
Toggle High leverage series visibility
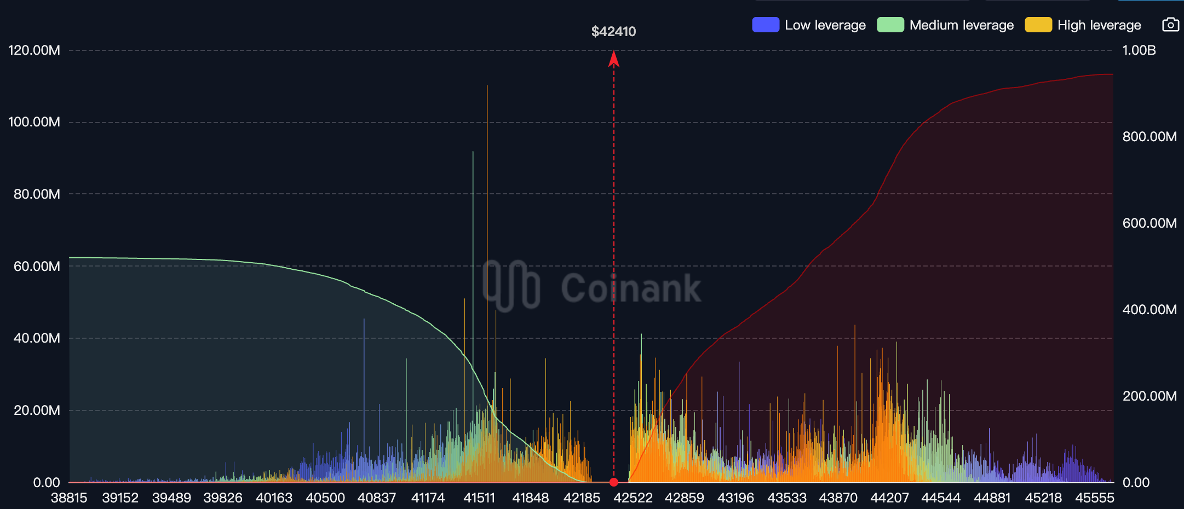[1083, 25]
